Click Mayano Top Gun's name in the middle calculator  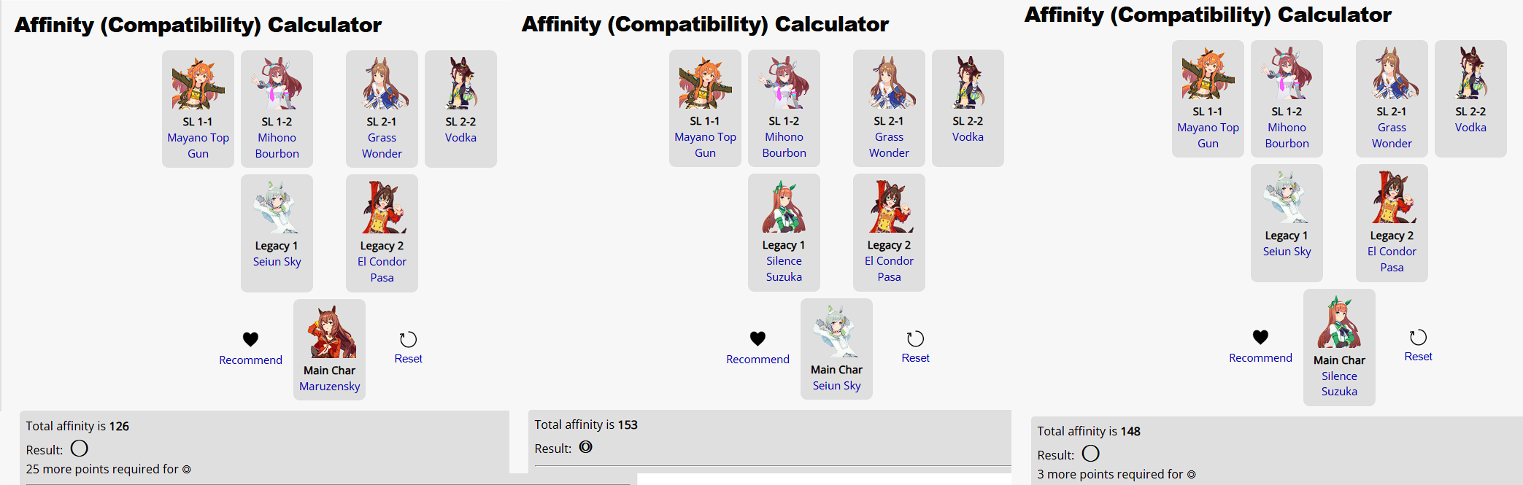(705, 144)
